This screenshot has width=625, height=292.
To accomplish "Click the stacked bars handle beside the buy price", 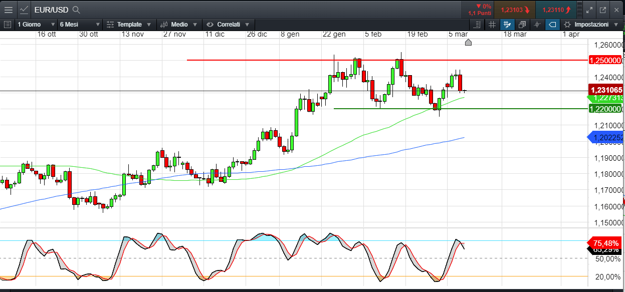I will point(579,10).
